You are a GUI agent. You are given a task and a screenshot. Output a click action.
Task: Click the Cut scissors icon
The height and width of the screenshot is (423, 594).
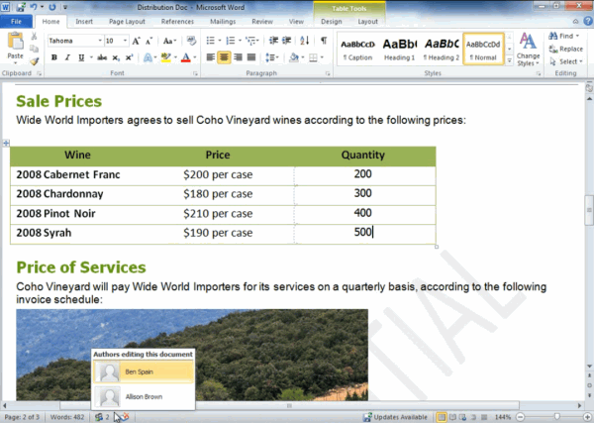[x=34, y=36]
